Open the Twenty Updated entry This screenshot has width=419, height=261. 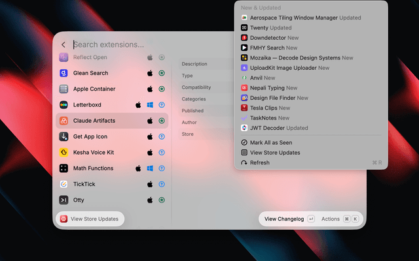point(311,27)
